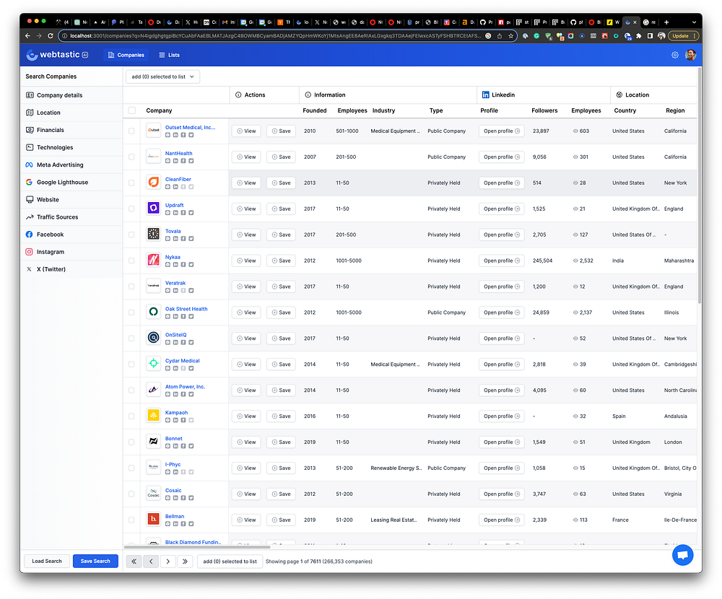Expand the X (Twitter) filter
This screenshot has height=599, width=722.
[71, 269]
